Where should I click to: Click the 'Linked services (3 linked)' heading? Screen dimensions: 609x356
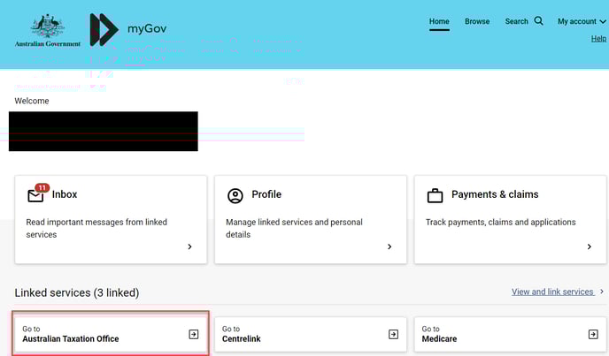point(77,292)
